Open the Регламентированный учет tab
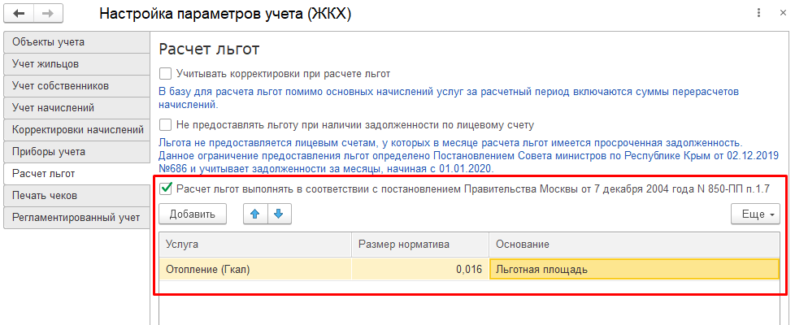The image size is (795, 325). [x=76, y=218]
